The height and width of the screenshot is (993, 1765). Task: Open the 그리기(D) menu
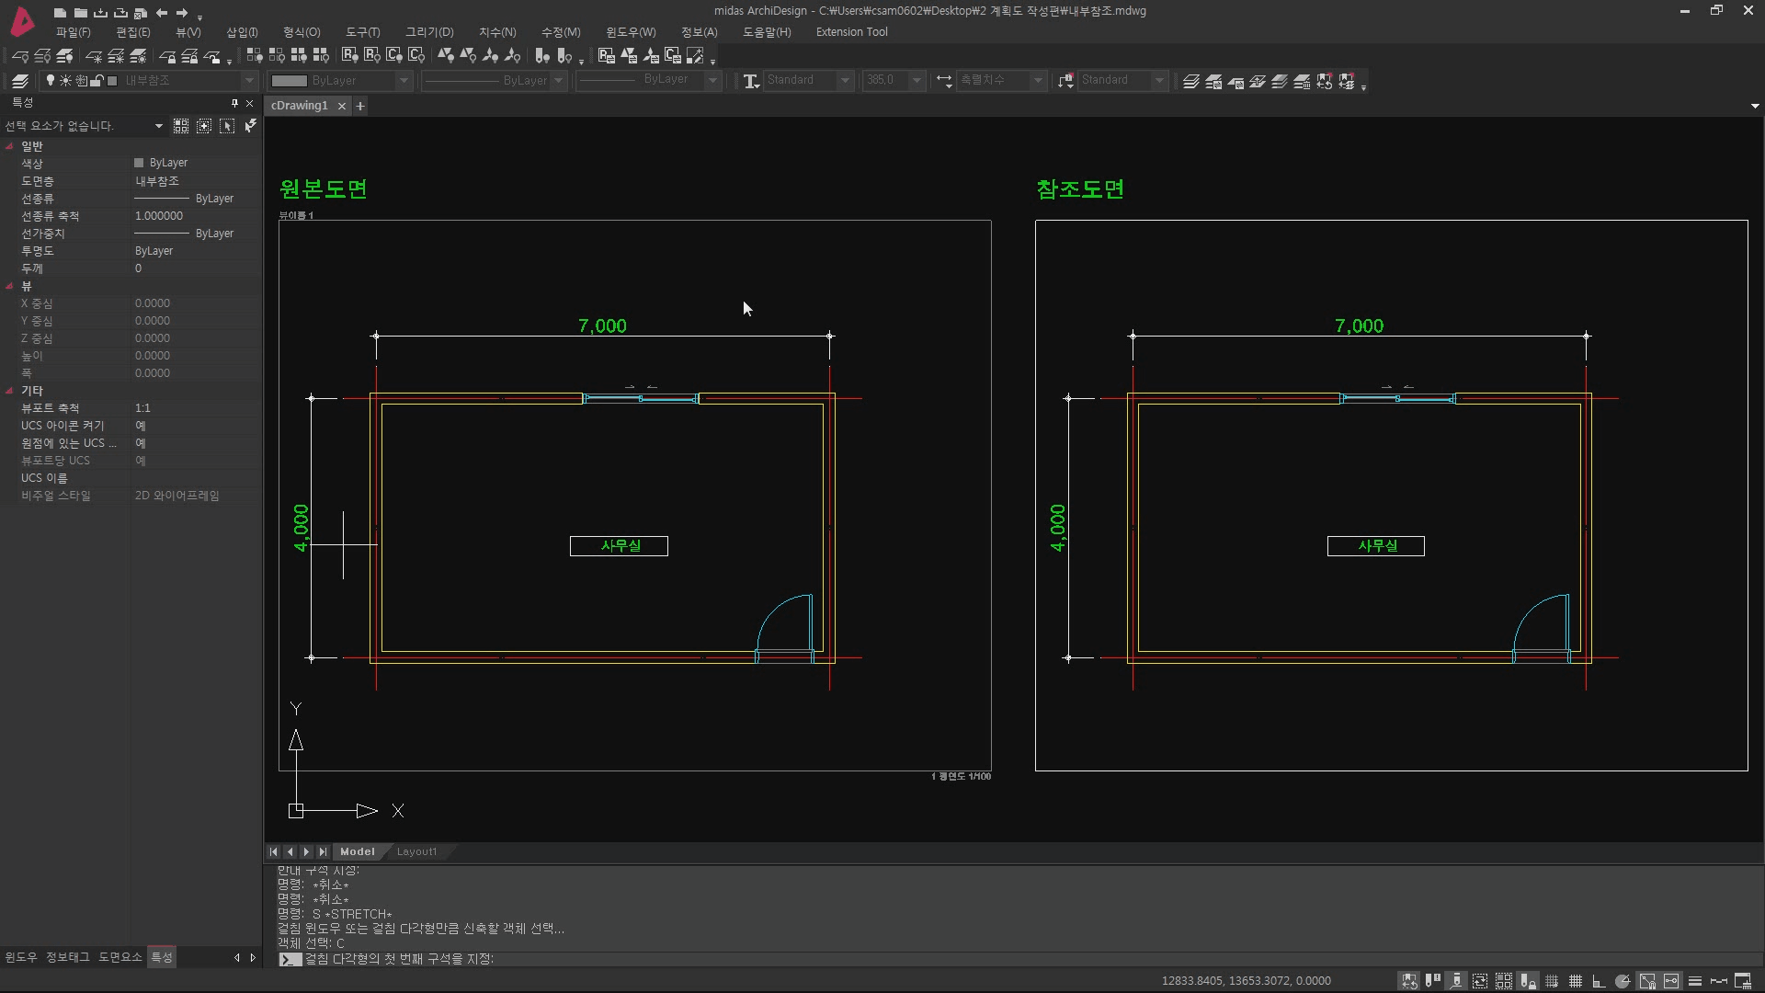click(429, 32)
